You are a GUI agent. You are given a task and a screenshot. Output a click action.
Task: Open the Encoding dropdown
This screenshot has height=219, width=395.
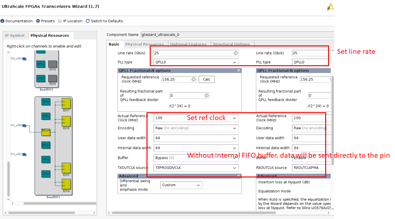(x=196, y=128)
